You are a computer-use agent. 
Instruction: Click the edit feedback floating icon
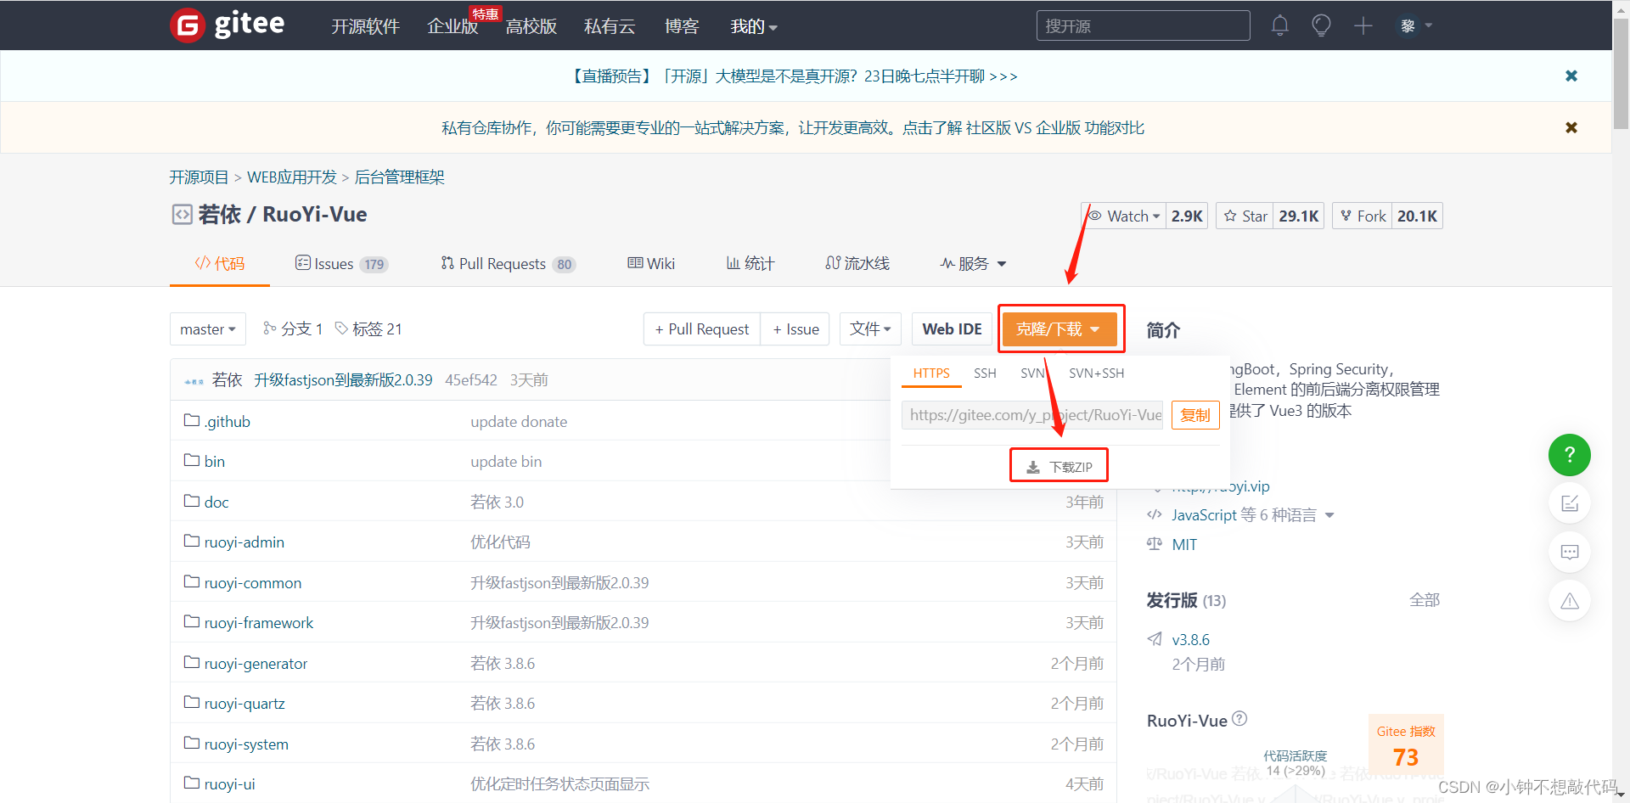(x=1570, y=503)
